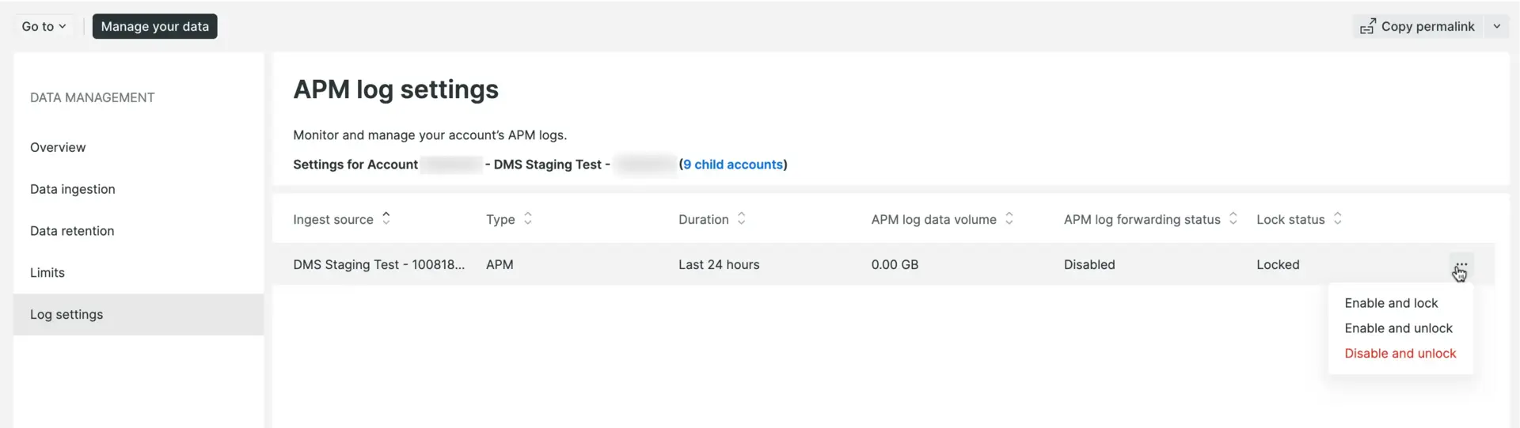The image size is (1520, 428).
Task: Open the three-dot row actions menu
Action: pyautogui.click(x=1461, y=265)
